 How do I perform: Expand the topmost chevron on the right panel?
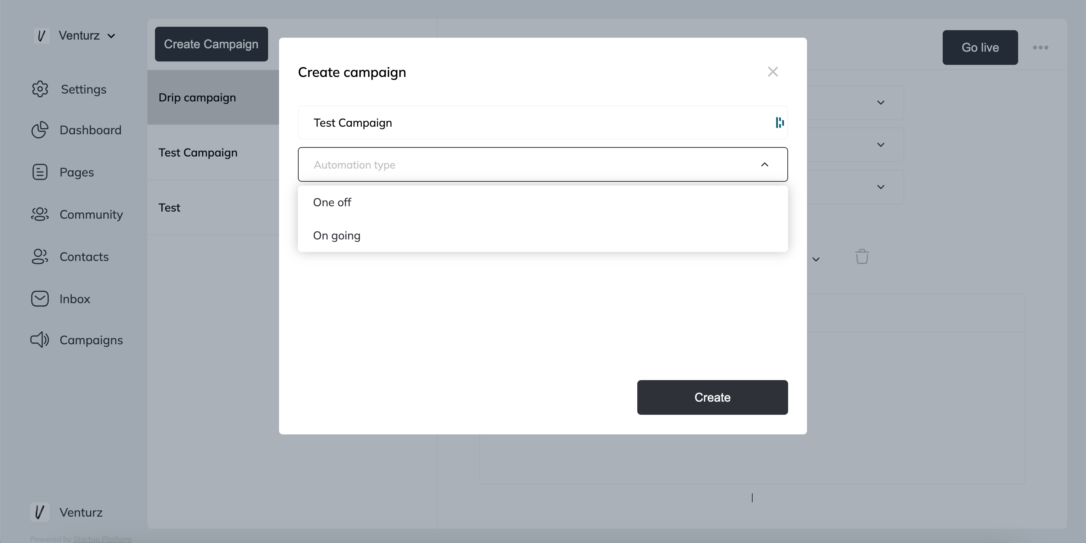[880, 103]
